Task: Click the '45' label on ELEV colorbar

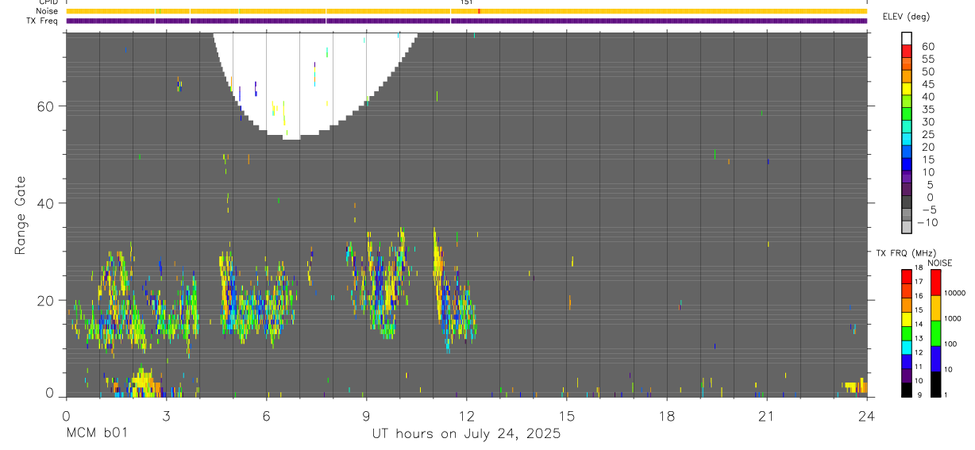Action: tap(927, 84)
